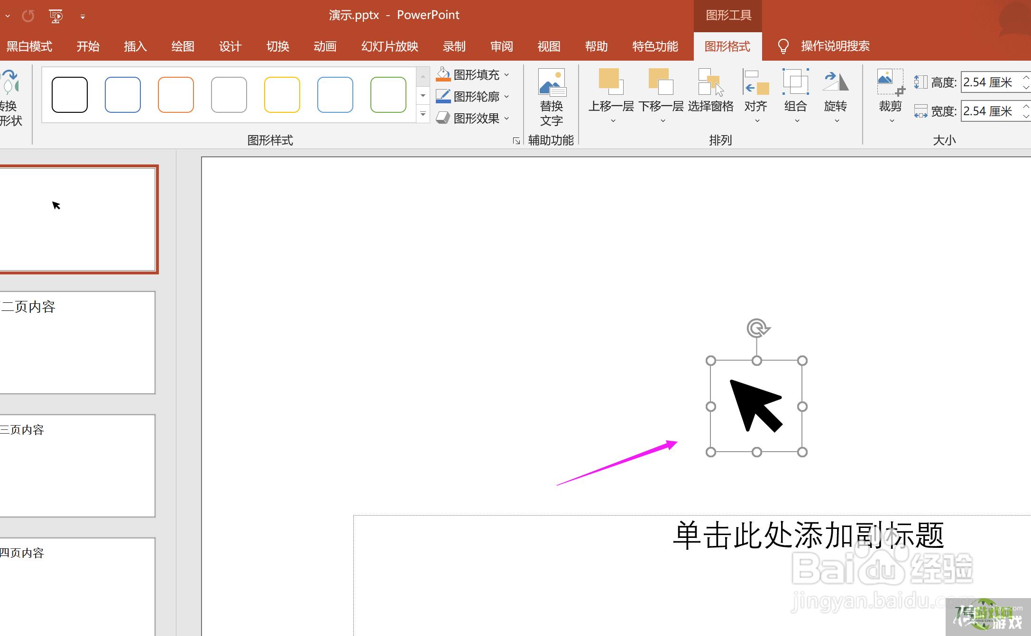The height and width of the screenshot is (636, 1031).
Task: Open the 设计 ribbon tab
Action: [230, 46]
